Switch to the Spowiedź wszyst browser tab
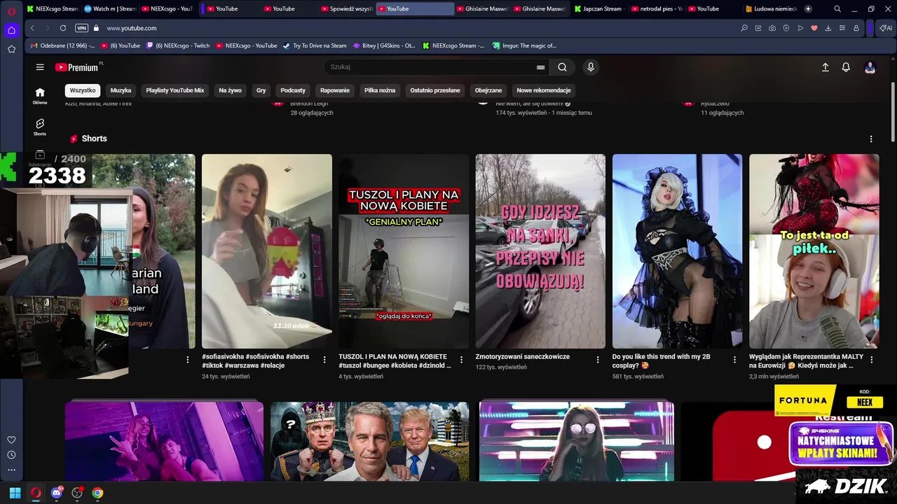 coord(346,8)
